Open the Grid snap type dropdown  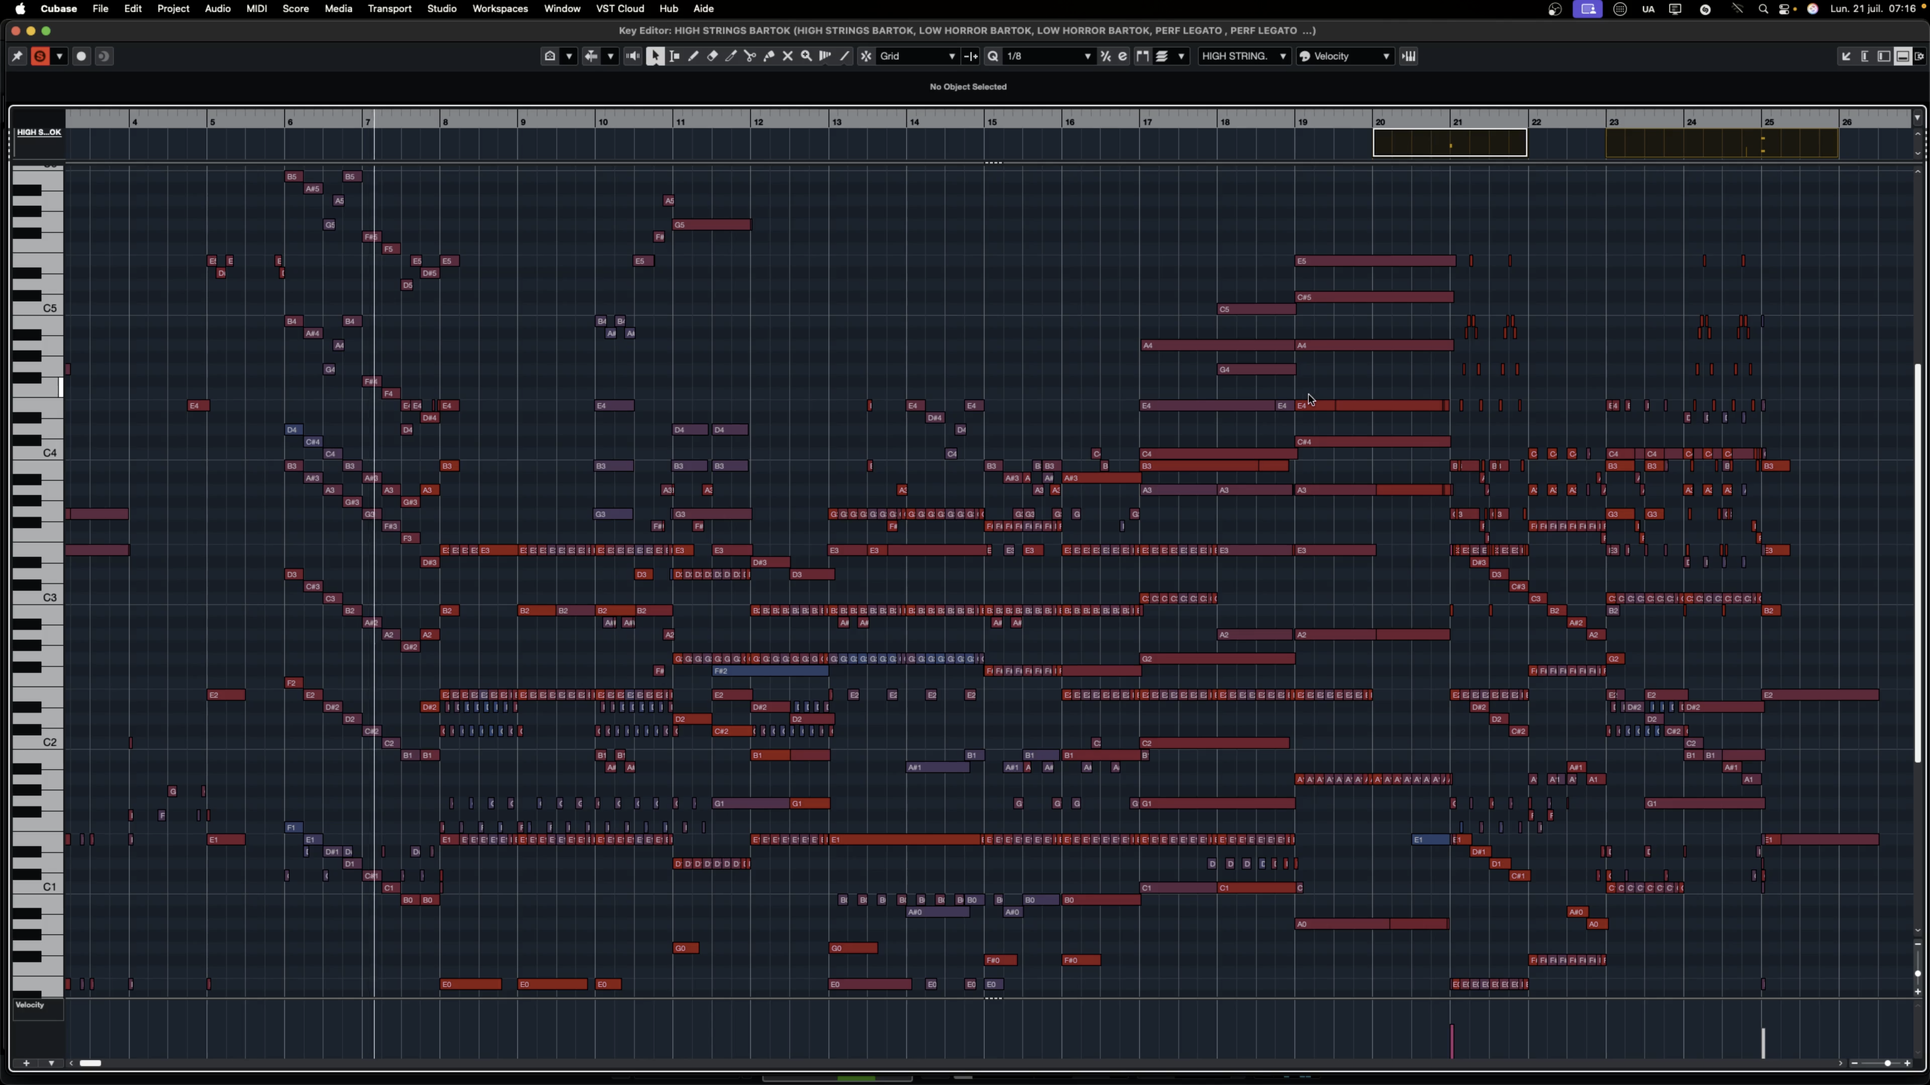click(918, 56)
